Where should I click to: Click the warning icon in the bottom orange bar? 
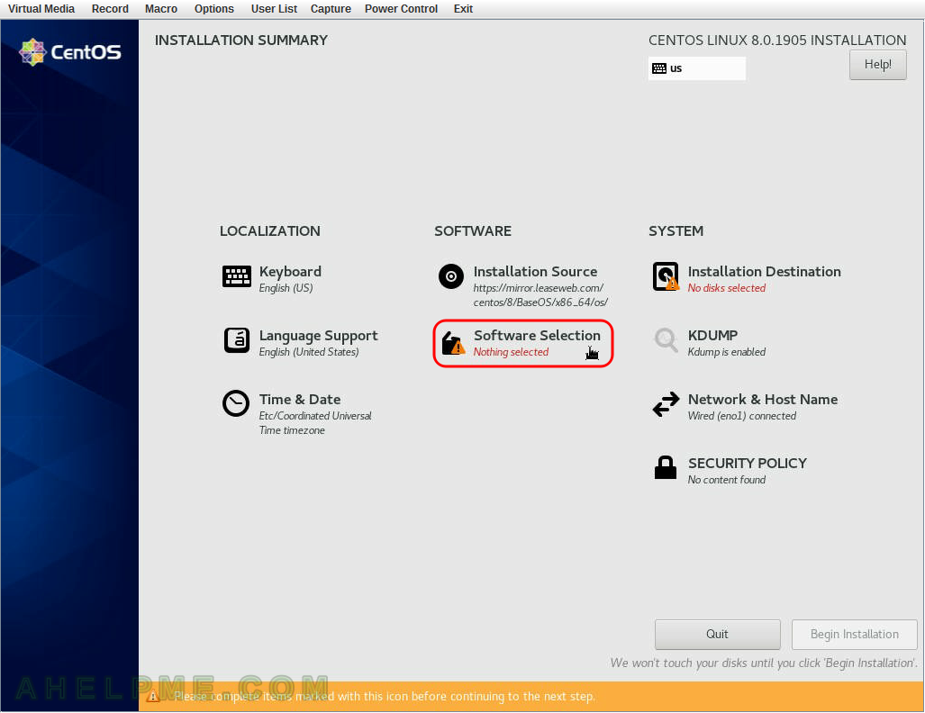(153, 697)
